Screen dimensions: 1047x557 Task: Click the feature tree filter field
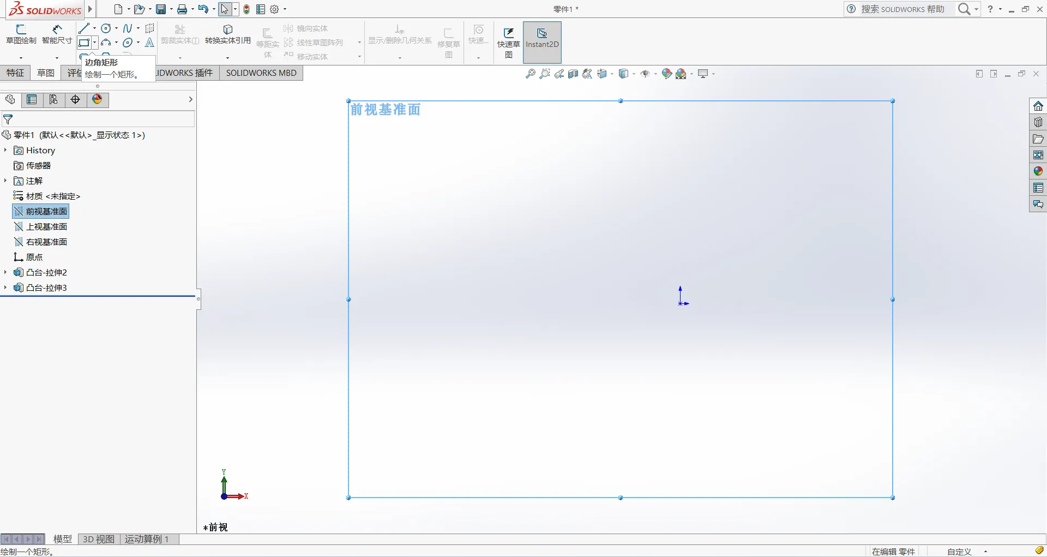pos(98,119)
